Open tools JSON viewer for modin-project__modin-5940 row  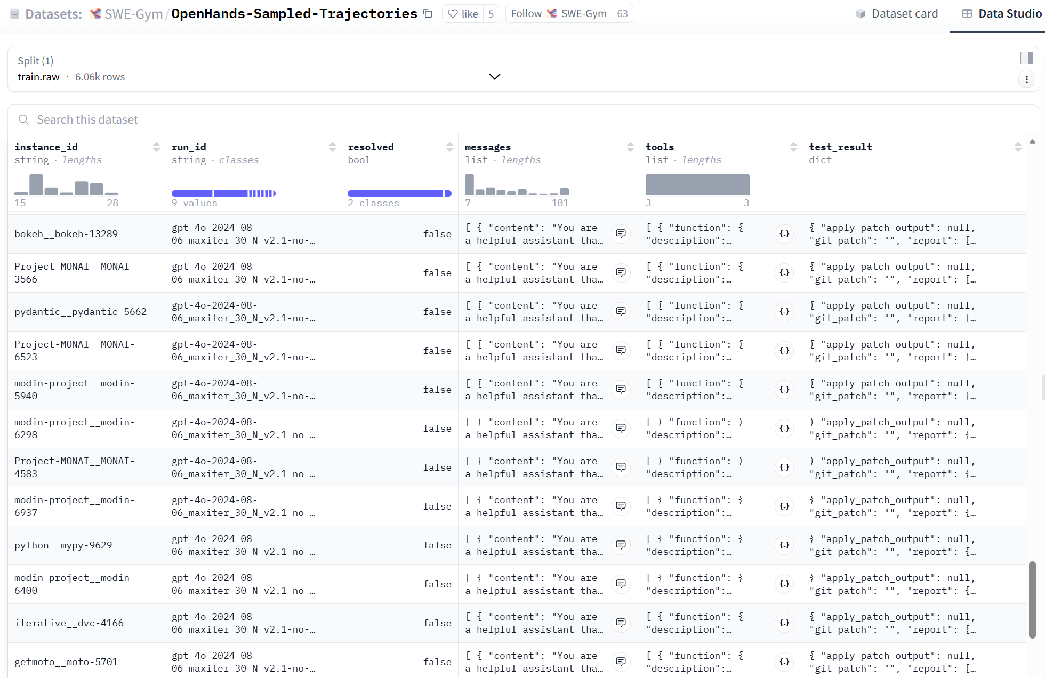(784, 389)
